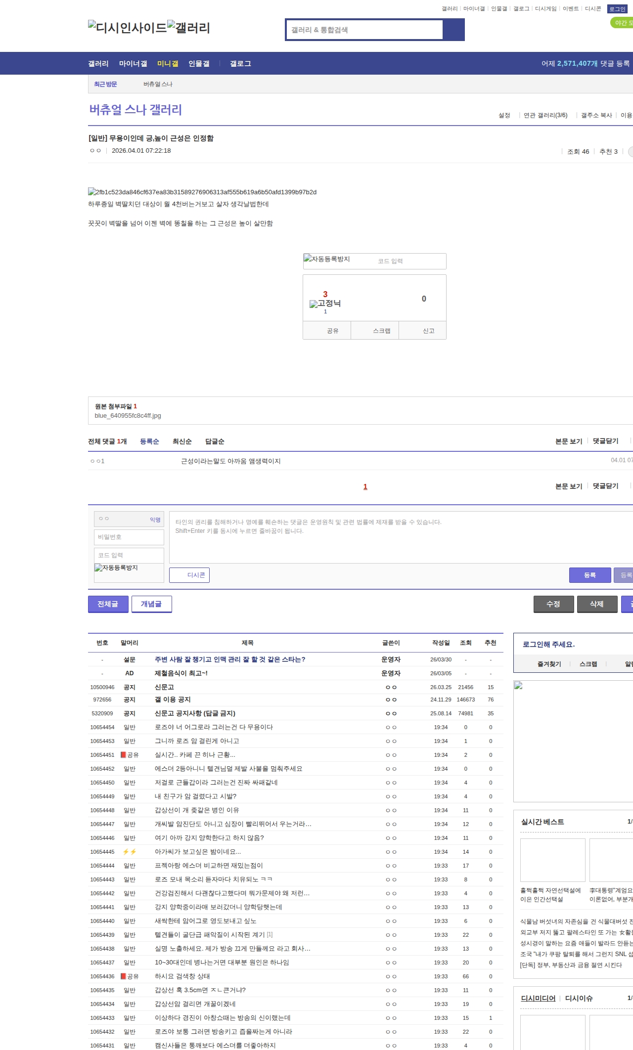Sort comments by 최신순
Viewport: 633px width, 1050px height.
coord(182,441)
